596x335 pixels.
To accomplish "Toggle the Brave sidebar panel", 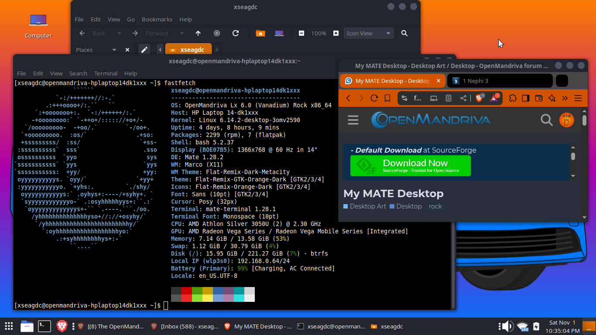I will [x=525, y=98].
